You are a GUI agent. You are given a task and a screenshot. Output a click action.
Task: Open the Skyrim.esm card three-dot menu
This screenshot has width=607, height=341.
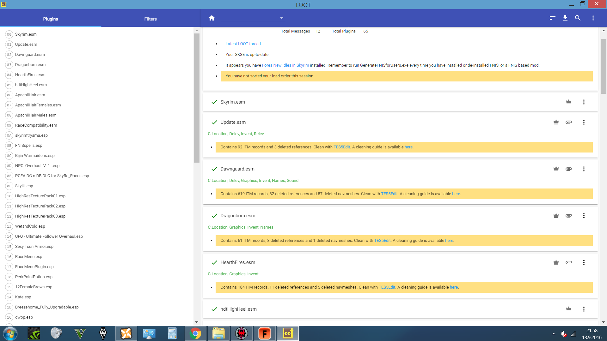coord(584,102)
